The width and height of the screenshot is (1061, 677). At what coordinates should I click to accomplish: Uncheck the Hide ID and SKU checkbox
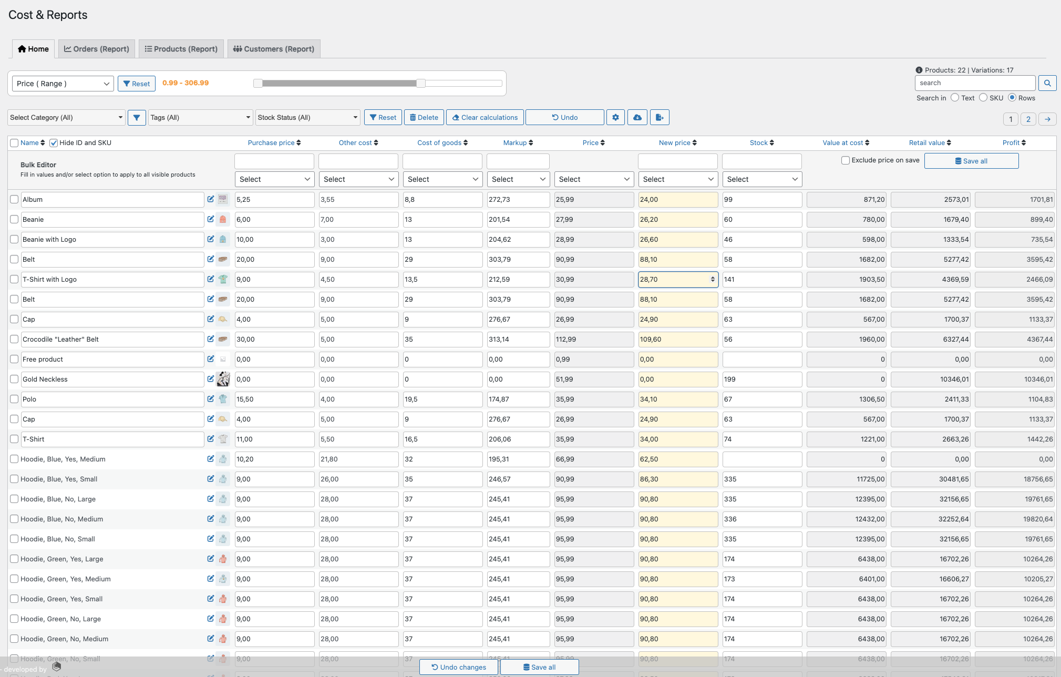pos(54,142)
